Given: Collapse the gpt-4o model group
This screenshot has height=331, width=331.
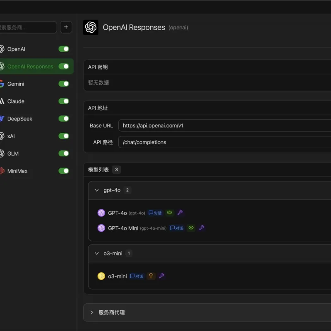Looking at the screenshot, I should (97, 190).
